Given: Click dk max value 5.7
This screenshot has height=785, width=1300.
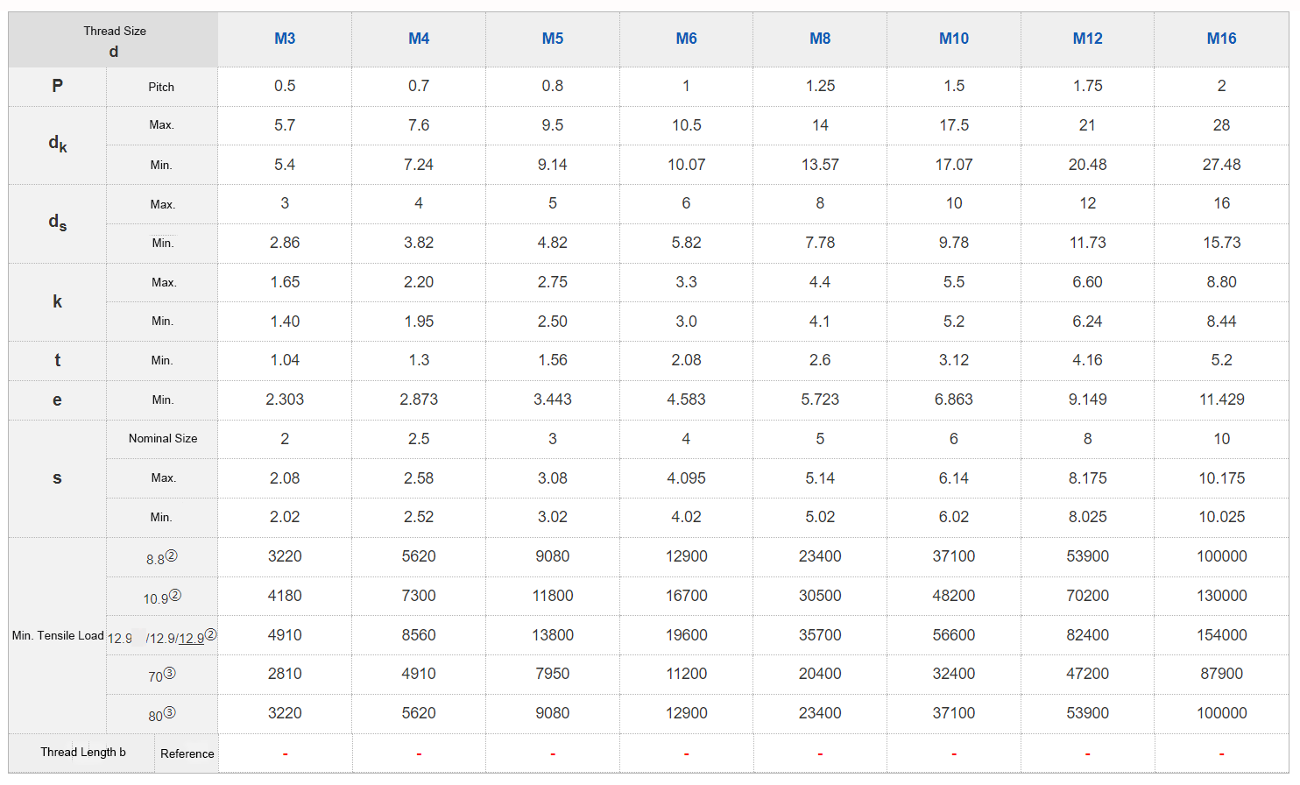Looking at the screenshot, I should coord(285,125).
